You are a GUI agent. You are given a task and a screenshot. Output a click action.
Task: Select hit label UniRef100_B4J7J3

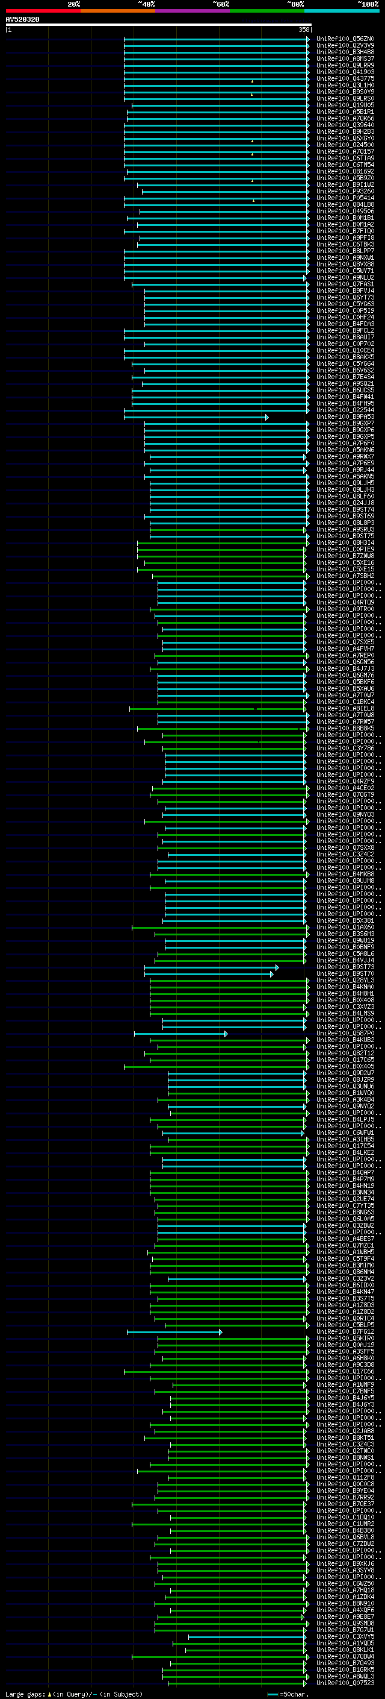(x=345, y=669)
